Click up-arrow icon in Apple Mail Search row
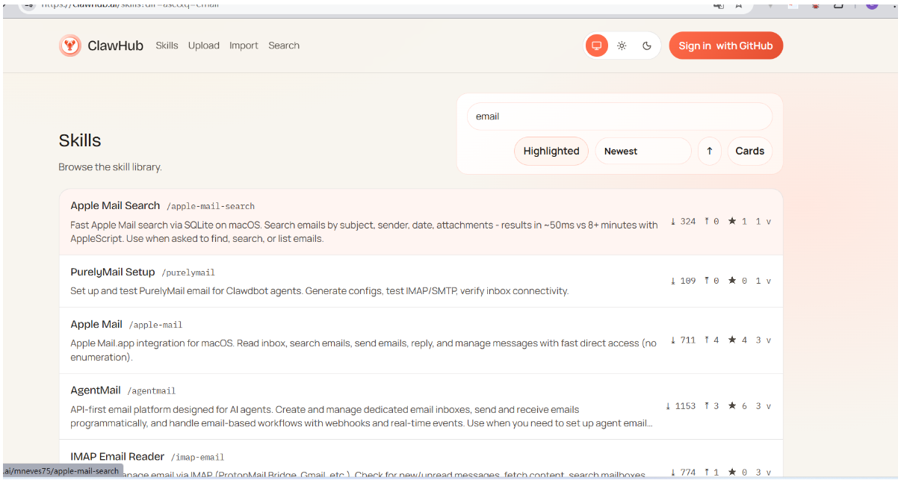 (706, 221)
